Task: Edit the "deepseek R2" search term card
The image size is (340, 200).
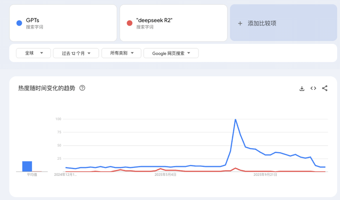Action: (x=173, y=23)
